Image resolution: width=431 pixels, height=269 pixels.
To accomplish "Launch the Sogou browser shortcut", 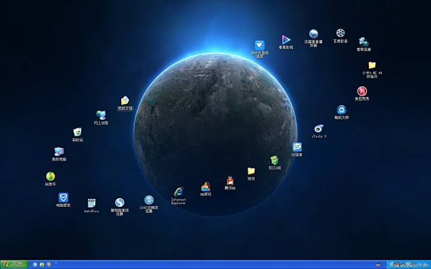I will click(120, 203).
